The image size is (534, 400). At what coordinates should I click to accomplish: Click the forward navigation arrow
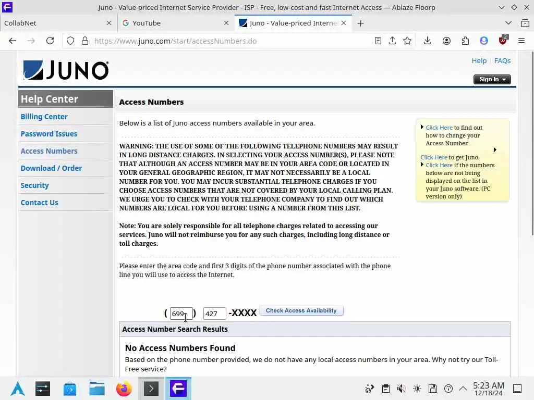click(x=31, y=41)
